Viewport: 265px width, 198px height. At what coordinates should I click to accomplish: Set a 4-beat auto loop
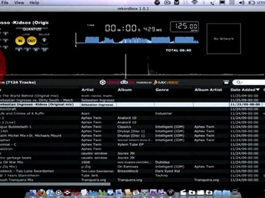[19, 50]
